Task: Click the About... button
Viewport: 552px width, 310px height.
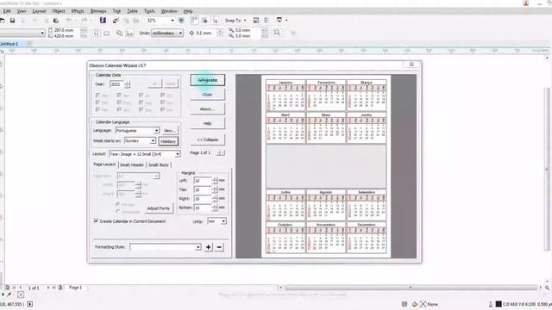Action: 207,109
